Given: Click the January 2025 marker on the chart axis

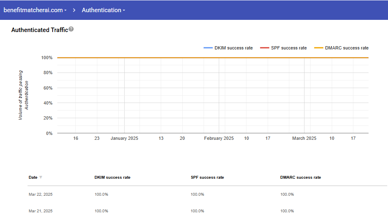Looking at the screenshot, I should [x=124, y=138].
